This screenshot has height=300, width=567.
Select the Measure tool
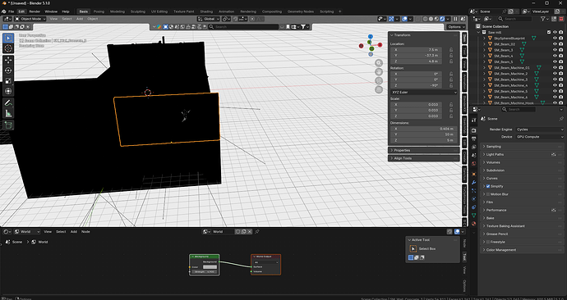tap(8, 114)
